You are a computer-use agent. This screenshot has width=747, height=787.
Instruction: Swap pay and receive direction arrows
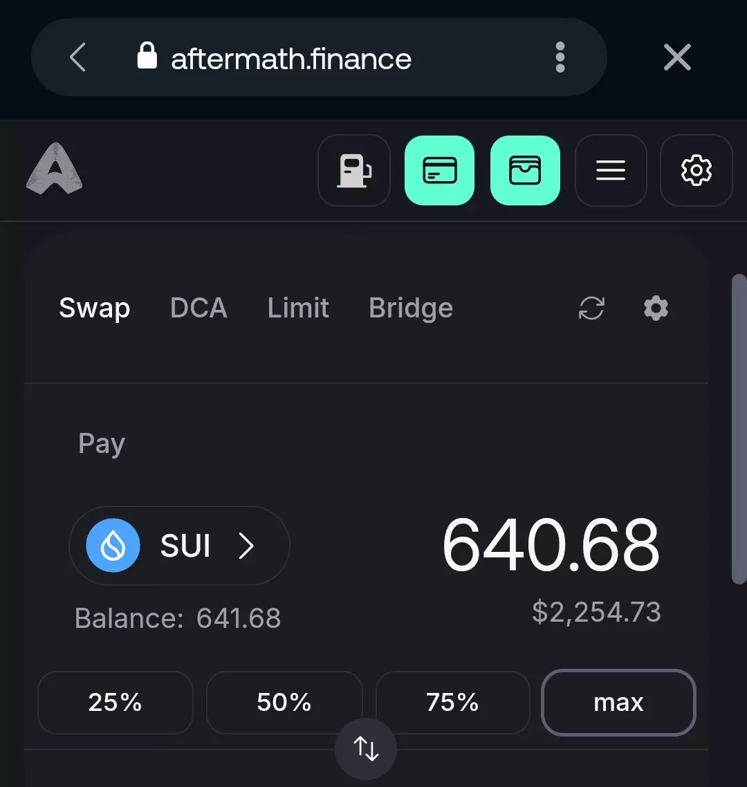pos(366,749)
